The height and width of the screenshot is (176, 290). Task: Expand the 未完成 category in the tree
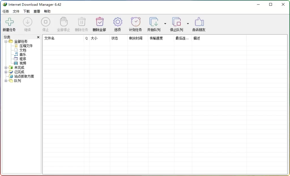tap(6, 68)
